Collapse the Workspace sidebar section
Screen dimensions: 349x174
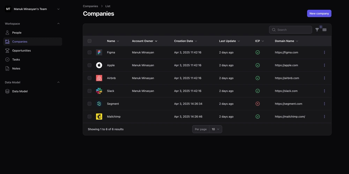pyautogui.click(x=58, y=24)
